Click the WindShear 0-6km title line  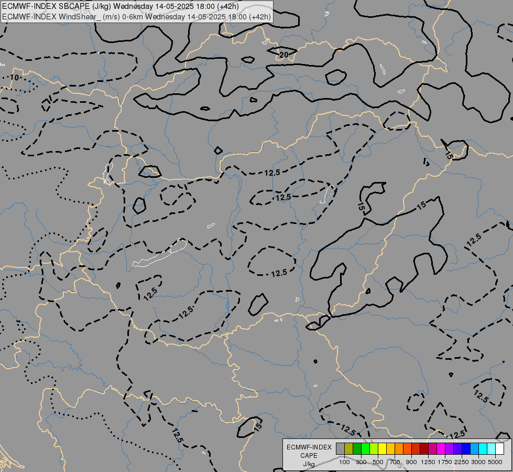(x=136, y=17)
